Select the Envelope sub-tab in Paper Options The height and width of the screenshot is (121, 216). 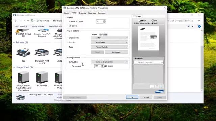(x=103, y=35)
